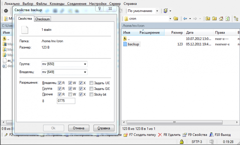The height and width of the screenshot is (145, 240).
Task: Click the settings gear icon in the toolbar
Action: pyautogui.click(x=6, y=11)
